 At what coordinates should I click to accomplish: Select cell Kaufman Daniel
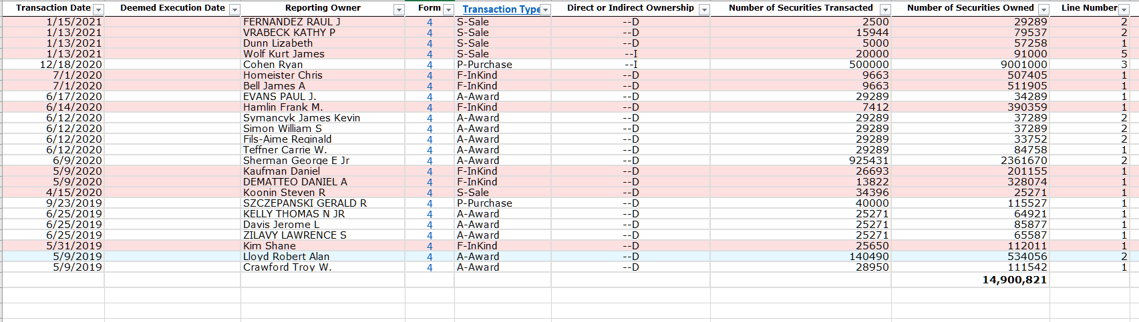tap(323, 171)
